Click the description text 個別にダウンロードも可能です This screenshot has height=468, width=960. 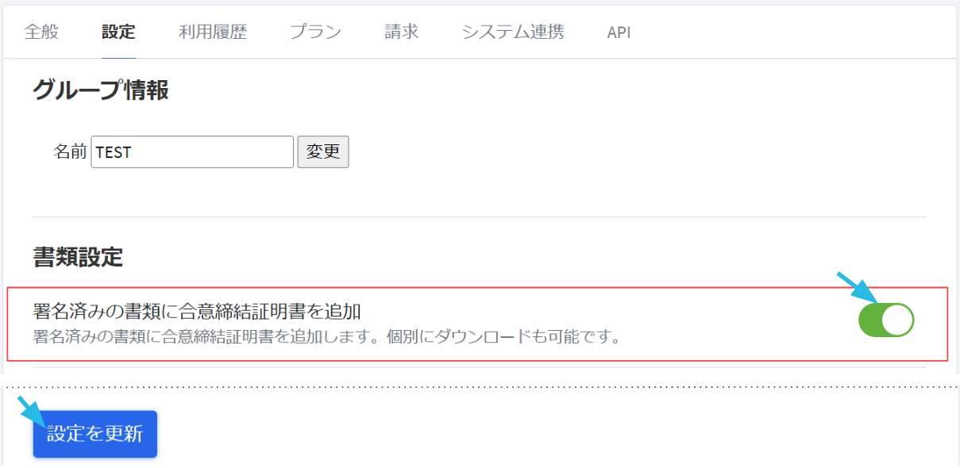pyautogui.click(x=503, y=336)
